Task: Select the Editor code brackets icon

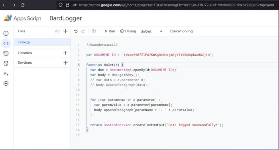Action: click(x=6, y=43)
